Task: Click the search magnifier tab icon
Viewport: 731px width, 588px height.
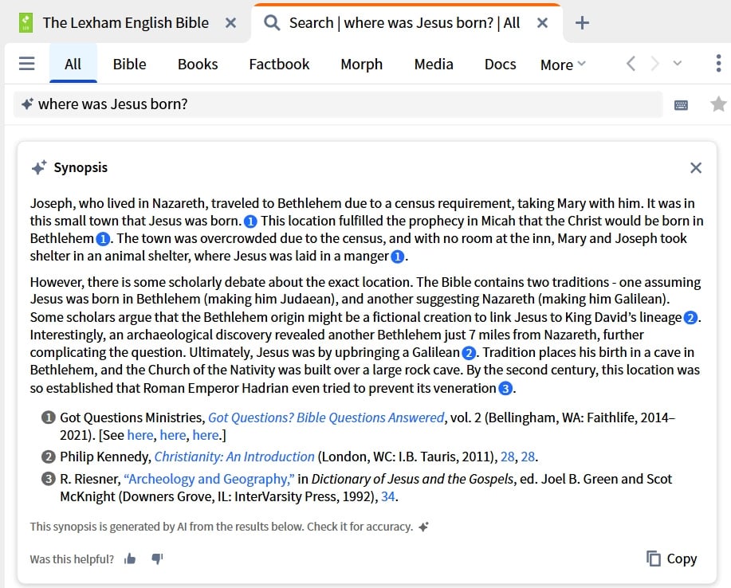Action: (x=272, y=22)
